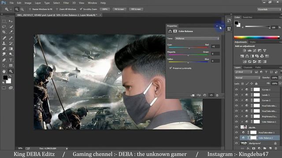Select the Gradient tool
This screenshot has height=158, width=282.
(x=11, y=49)
